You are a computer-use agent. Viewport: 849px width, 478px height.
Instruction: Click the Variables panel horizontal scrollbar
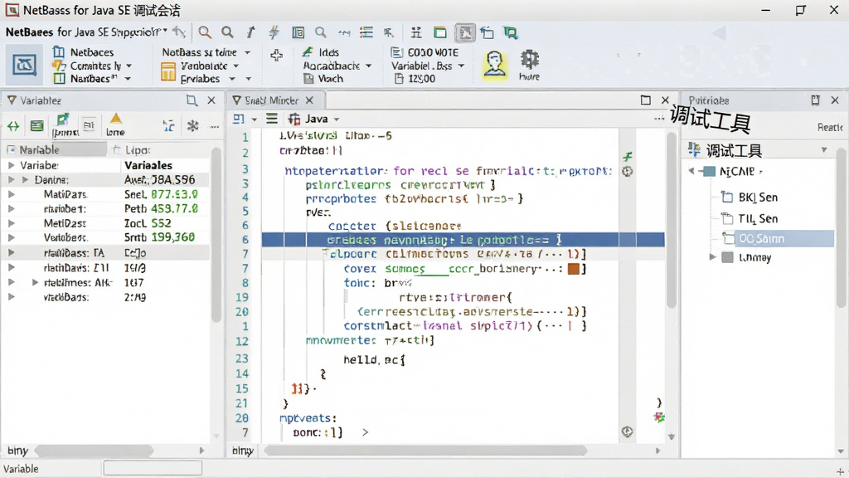(x=94, y=451)
